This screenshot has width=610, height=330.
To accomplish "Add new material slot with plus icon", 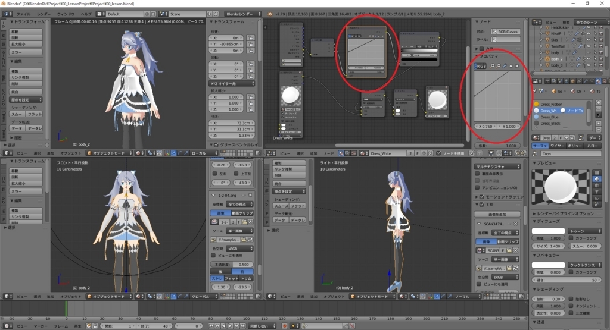I will pos(598,103).
